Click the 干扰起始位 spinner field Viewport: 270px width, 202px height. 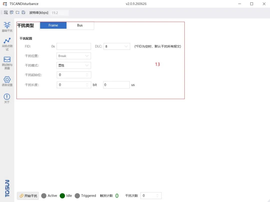tap(74, 75)
